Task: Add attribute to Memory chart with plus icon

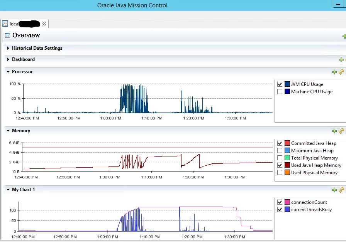Action: tap(334, 131)
